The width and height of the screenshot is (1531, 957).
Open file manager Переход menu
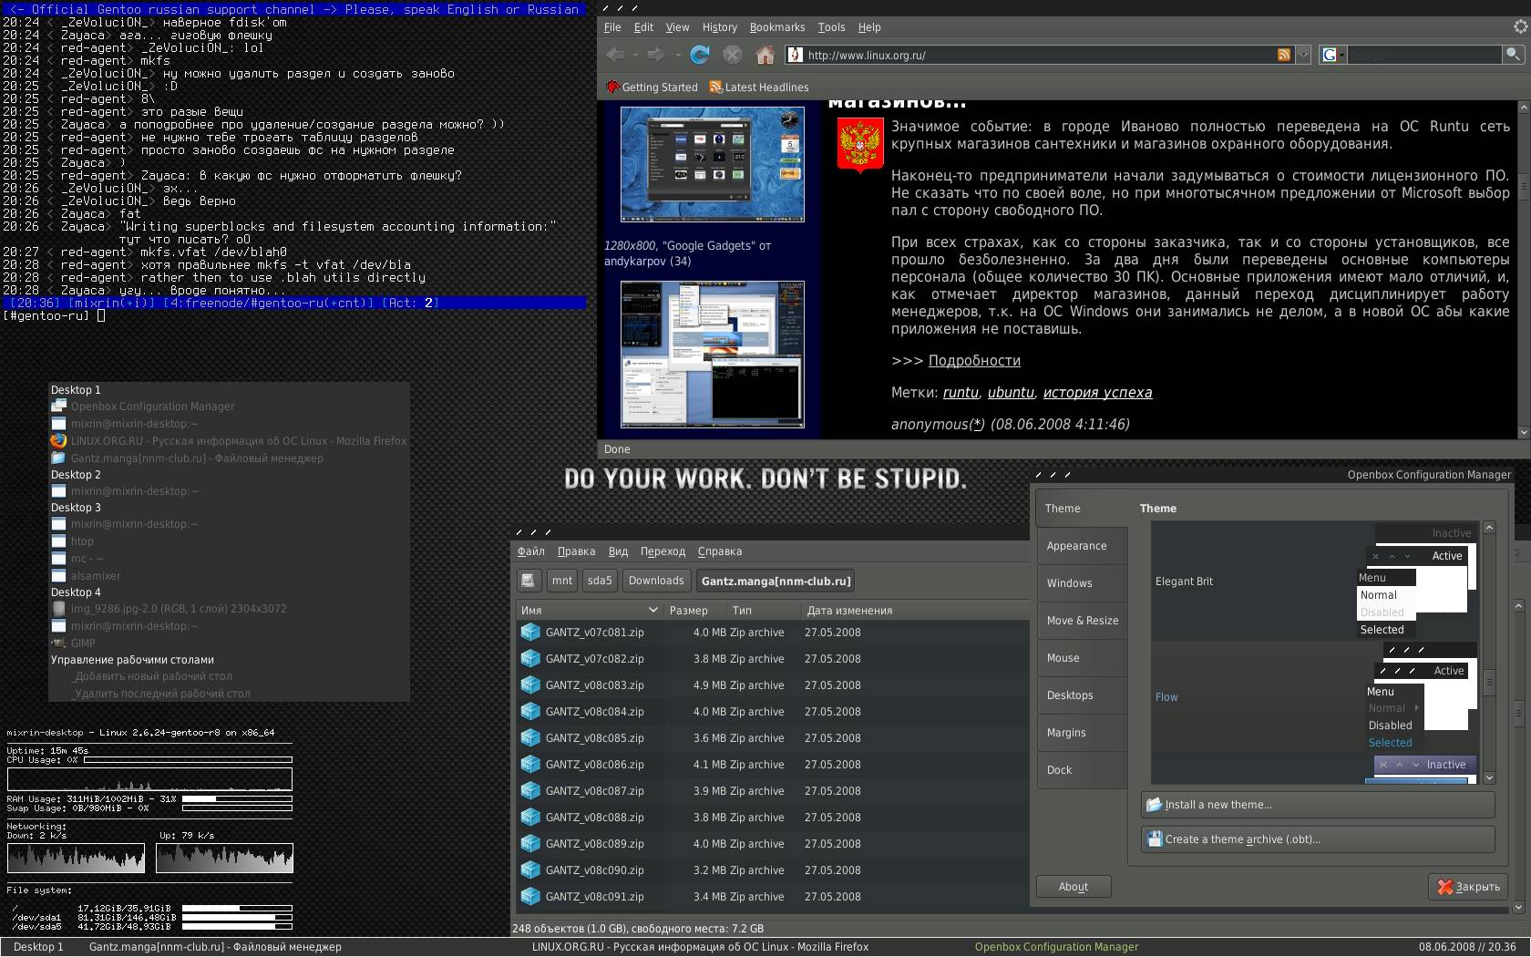[663, 551]
